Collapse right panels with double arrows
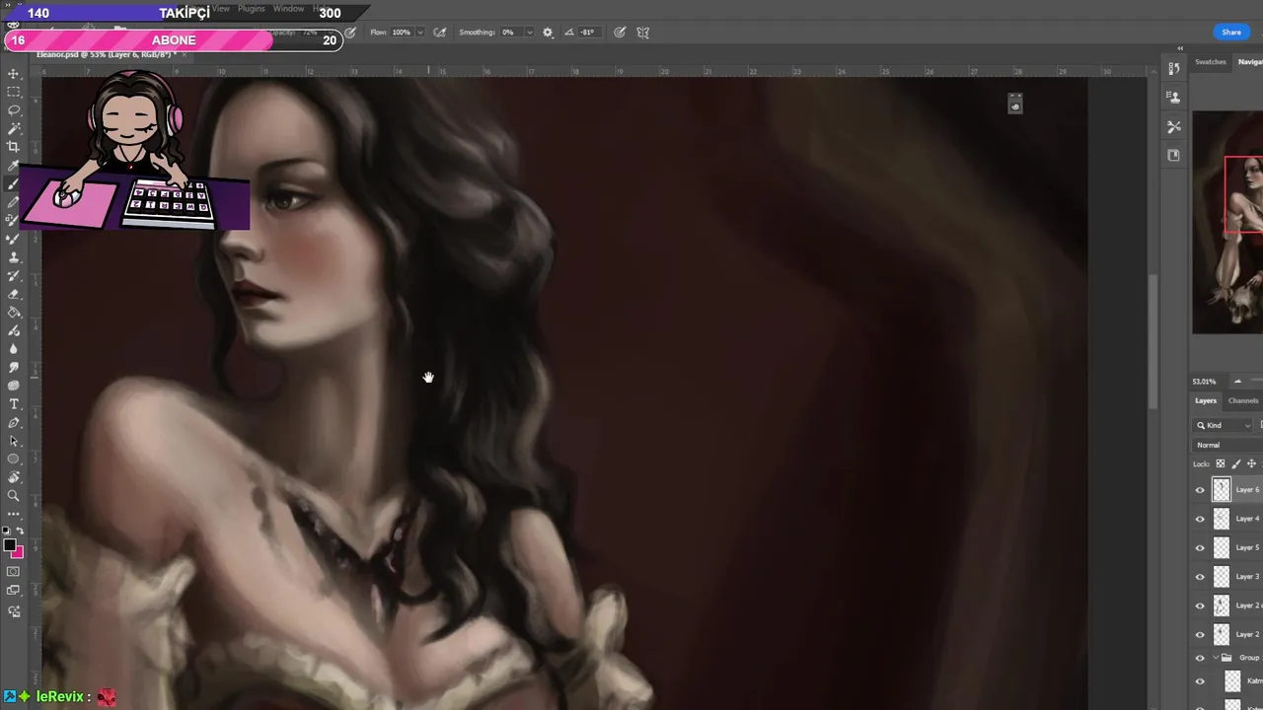Image resolution: width=1263 pixels, height=710 pixels. (x=1180, y=48)
